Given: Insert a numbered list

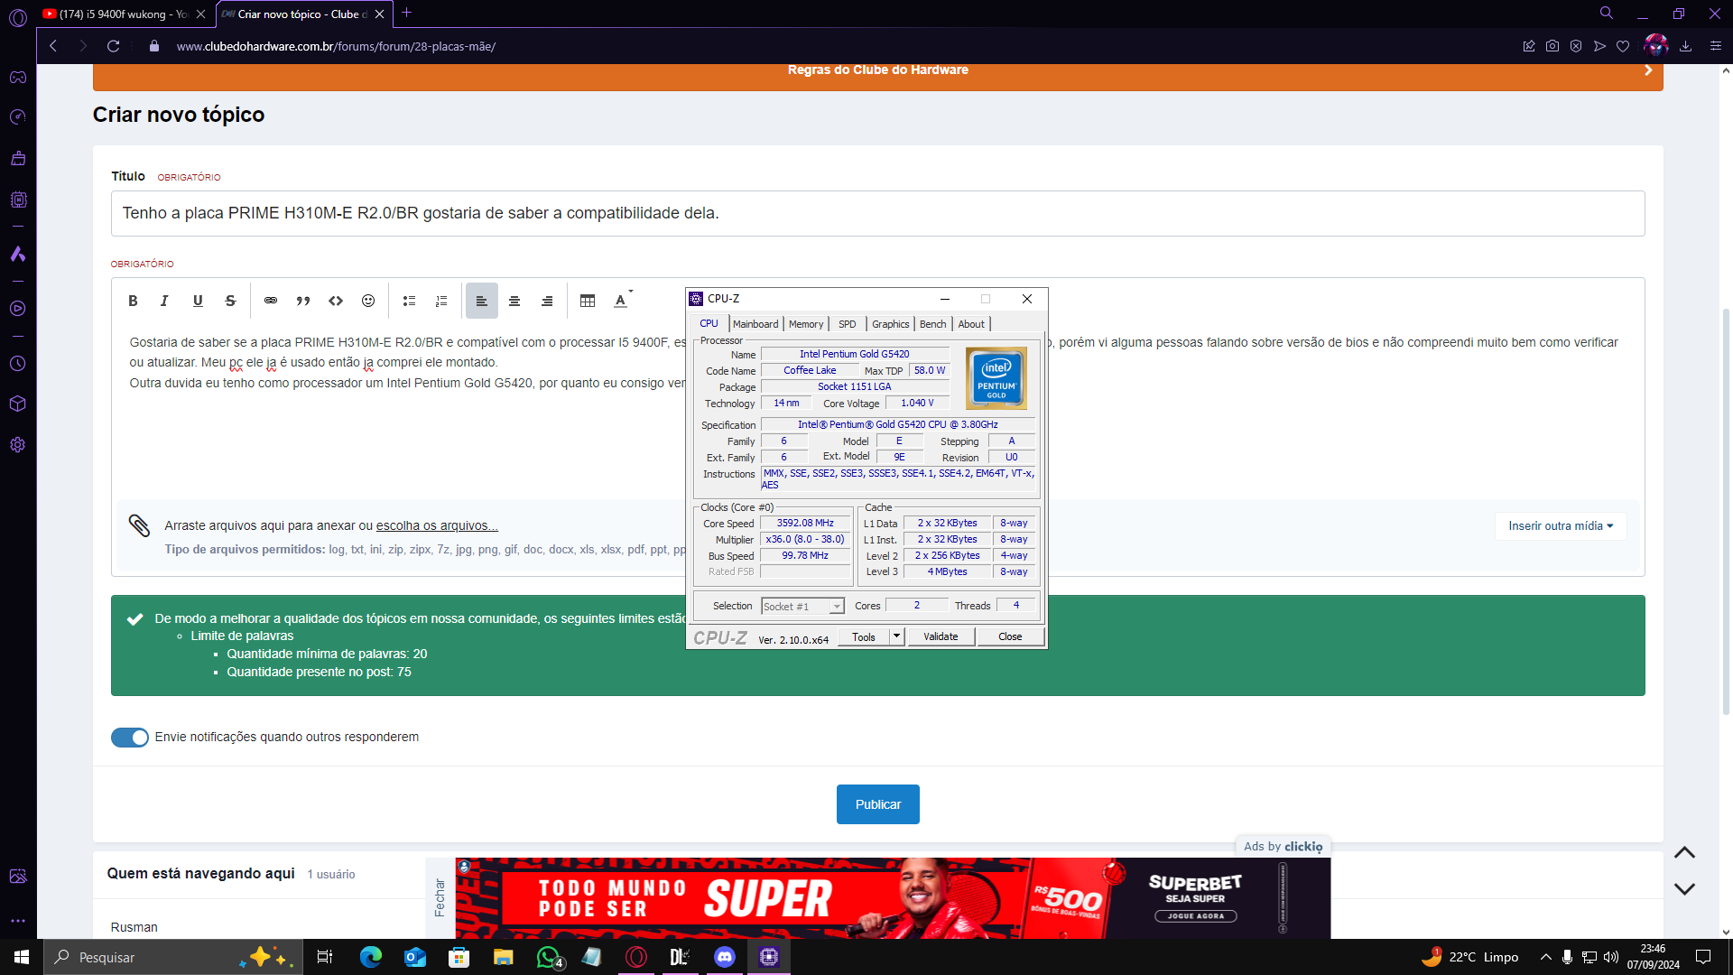Looking at the screenshot, I should (441, 301).
